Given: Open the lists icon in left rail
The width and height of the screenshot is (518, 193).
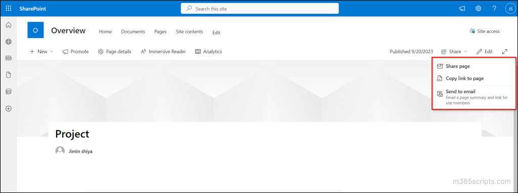Looking at the screenshot, I should coord(9,91).
